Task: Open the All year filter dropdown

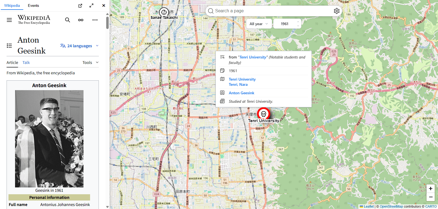Action: 259,24
